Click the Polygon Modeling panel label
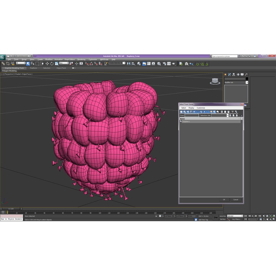The image size is (276, 276). click(9, 71)
